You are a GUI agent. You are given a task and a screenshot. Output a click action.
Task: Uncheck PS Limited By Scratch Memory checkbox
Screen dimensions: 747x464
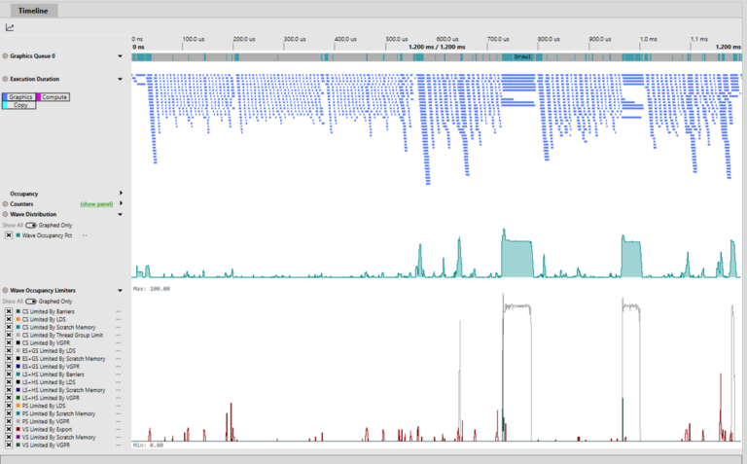click(x=9, y=413)
